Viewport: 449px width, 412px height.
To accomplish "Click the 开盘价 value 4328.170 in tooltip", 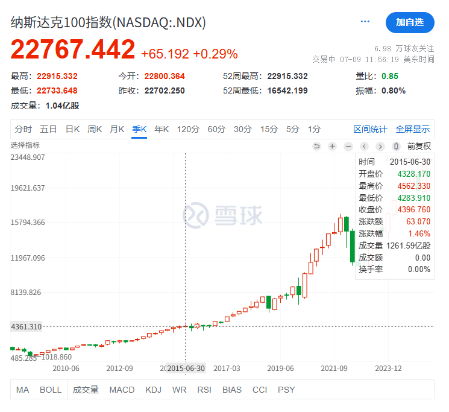I will click(x=414, y=174).
